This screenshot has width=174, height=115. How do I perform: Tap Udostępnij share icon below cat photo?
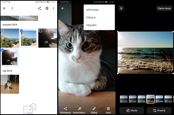click(x=65, y=110)
